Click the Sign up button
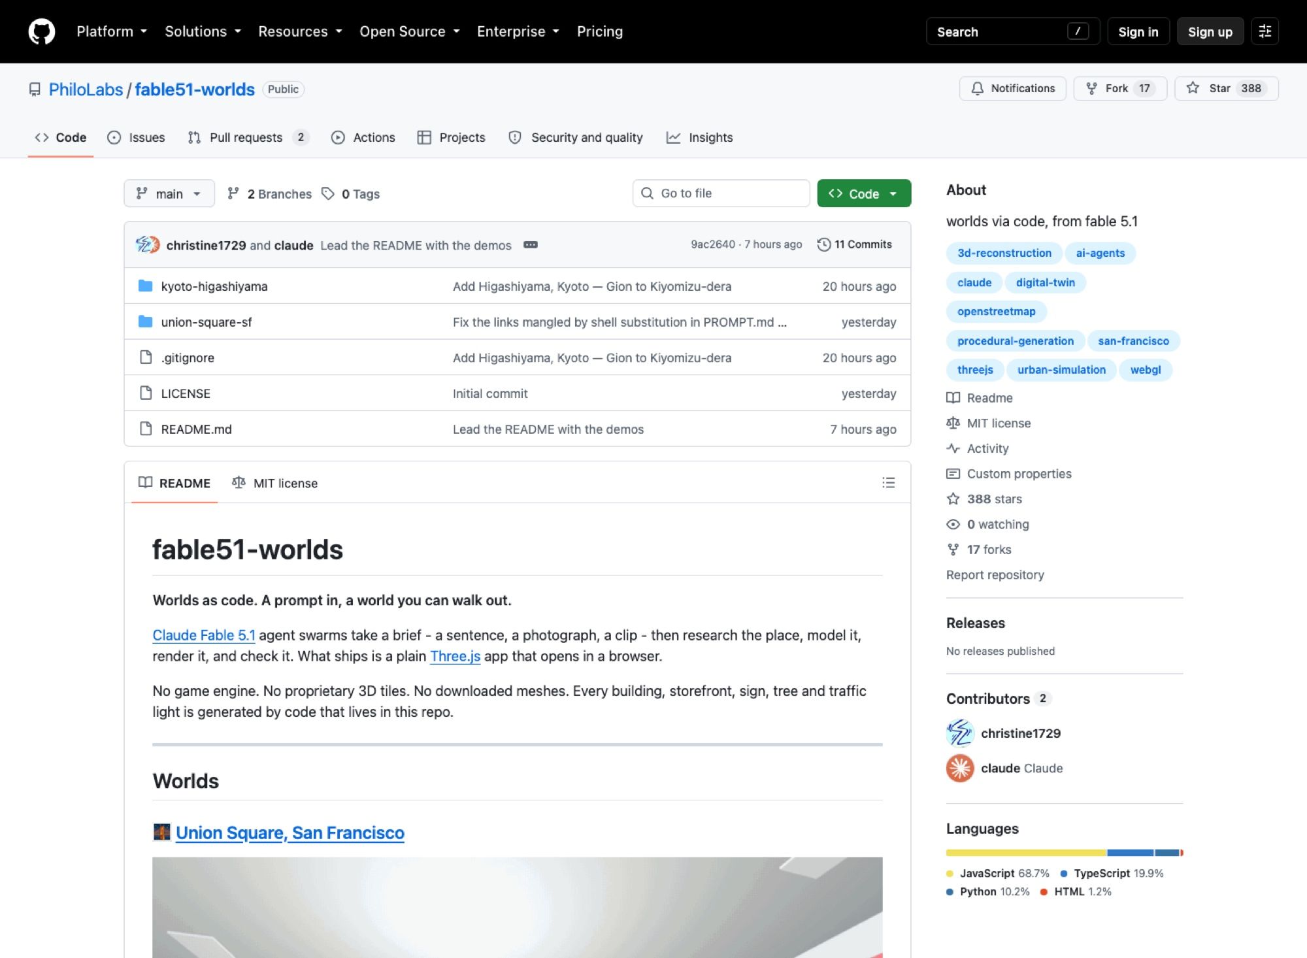Image resolution: width=1307 pixels, height=958 pixels. [1210, 31]
